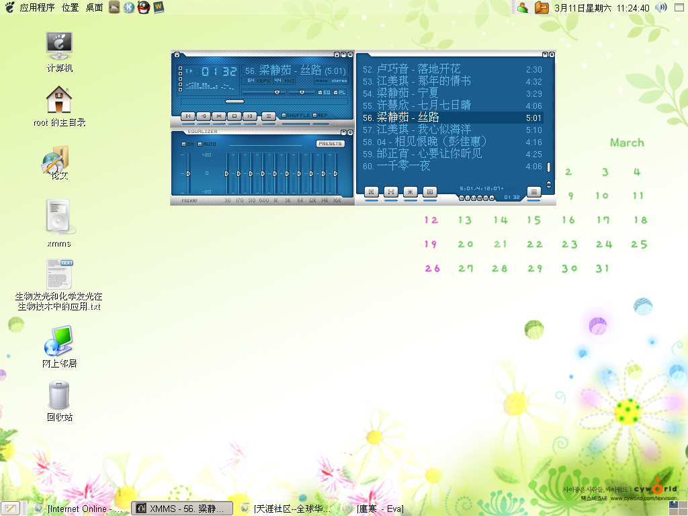Image resolution: width=688 pixels, height=516 pixels.
Task: Toggle the EQ equalizer window button
Action: click(324, 93)
